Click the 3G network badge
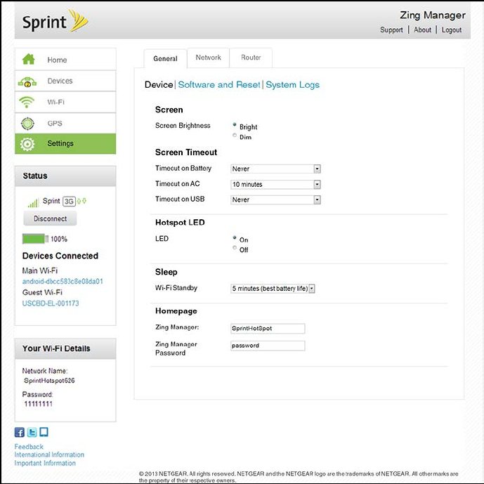Image resolution: width=484 pixels, height=484 pixels. 69,201
